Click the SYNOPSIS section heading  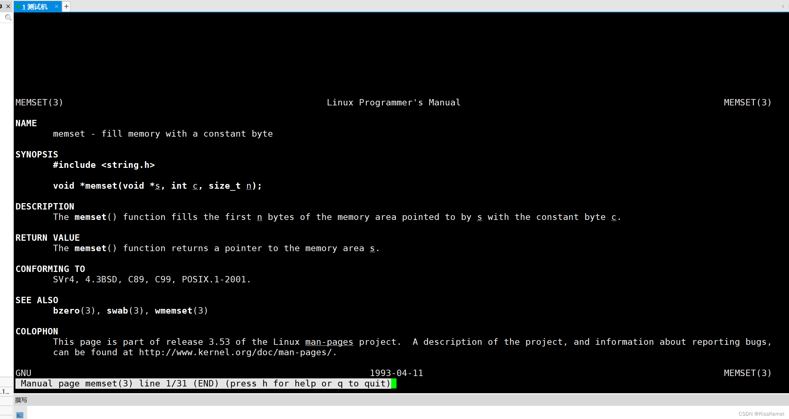(37, 154)
